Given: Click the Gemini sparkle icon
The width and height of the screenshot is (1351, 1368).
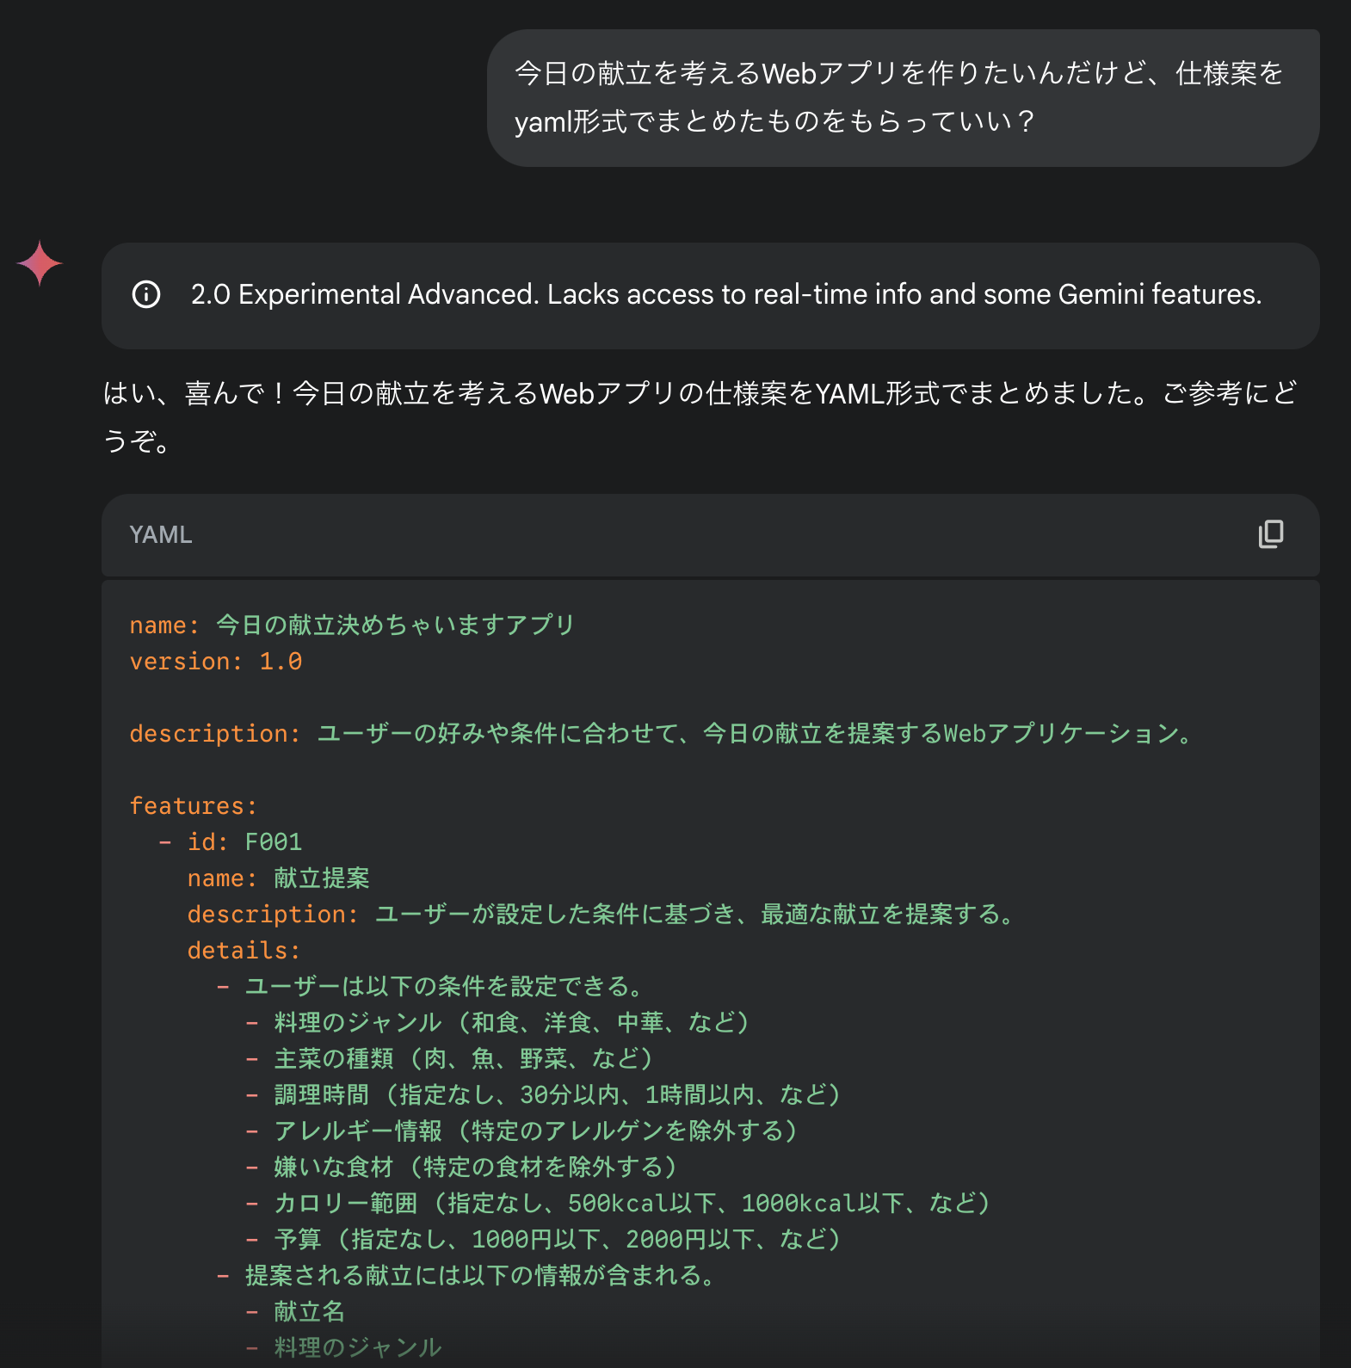Looking at the screenshot, I should click(40, 263).
